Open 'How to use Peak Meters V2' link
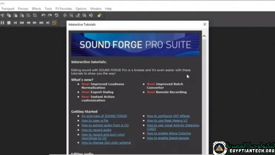Image resolution: width=275 pixels, height=155 pixels. point(167,121)
